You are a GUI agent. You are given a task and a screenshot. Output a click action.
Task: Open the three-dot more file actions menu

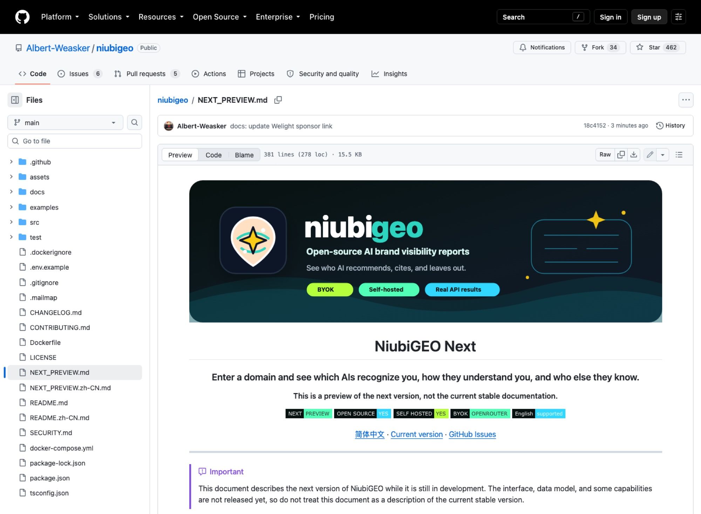coord(686,100)
